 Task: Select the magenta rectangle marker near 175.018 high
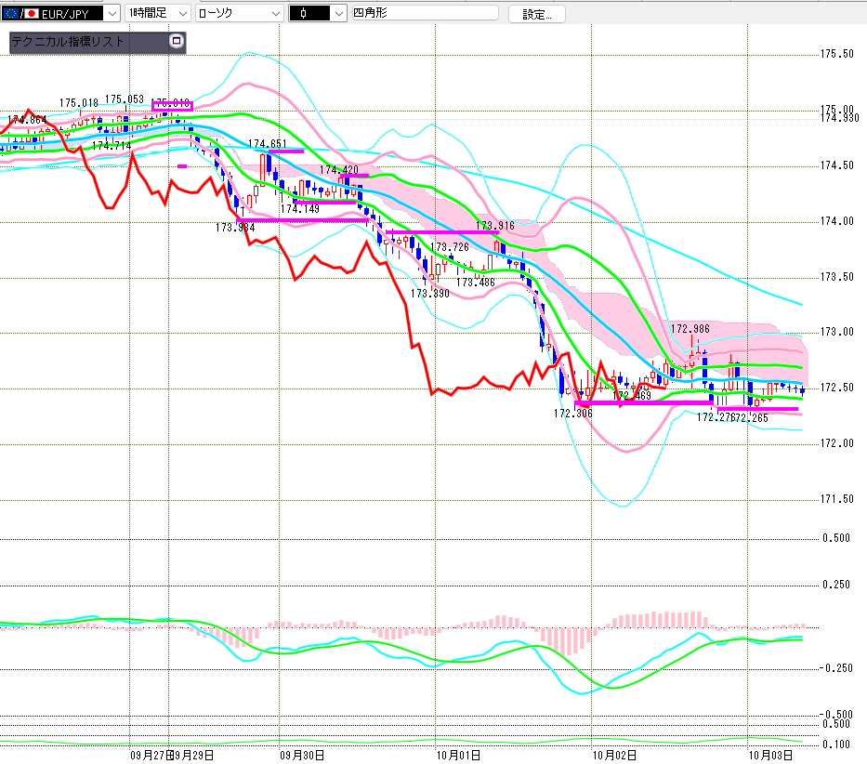pos(172,106)
